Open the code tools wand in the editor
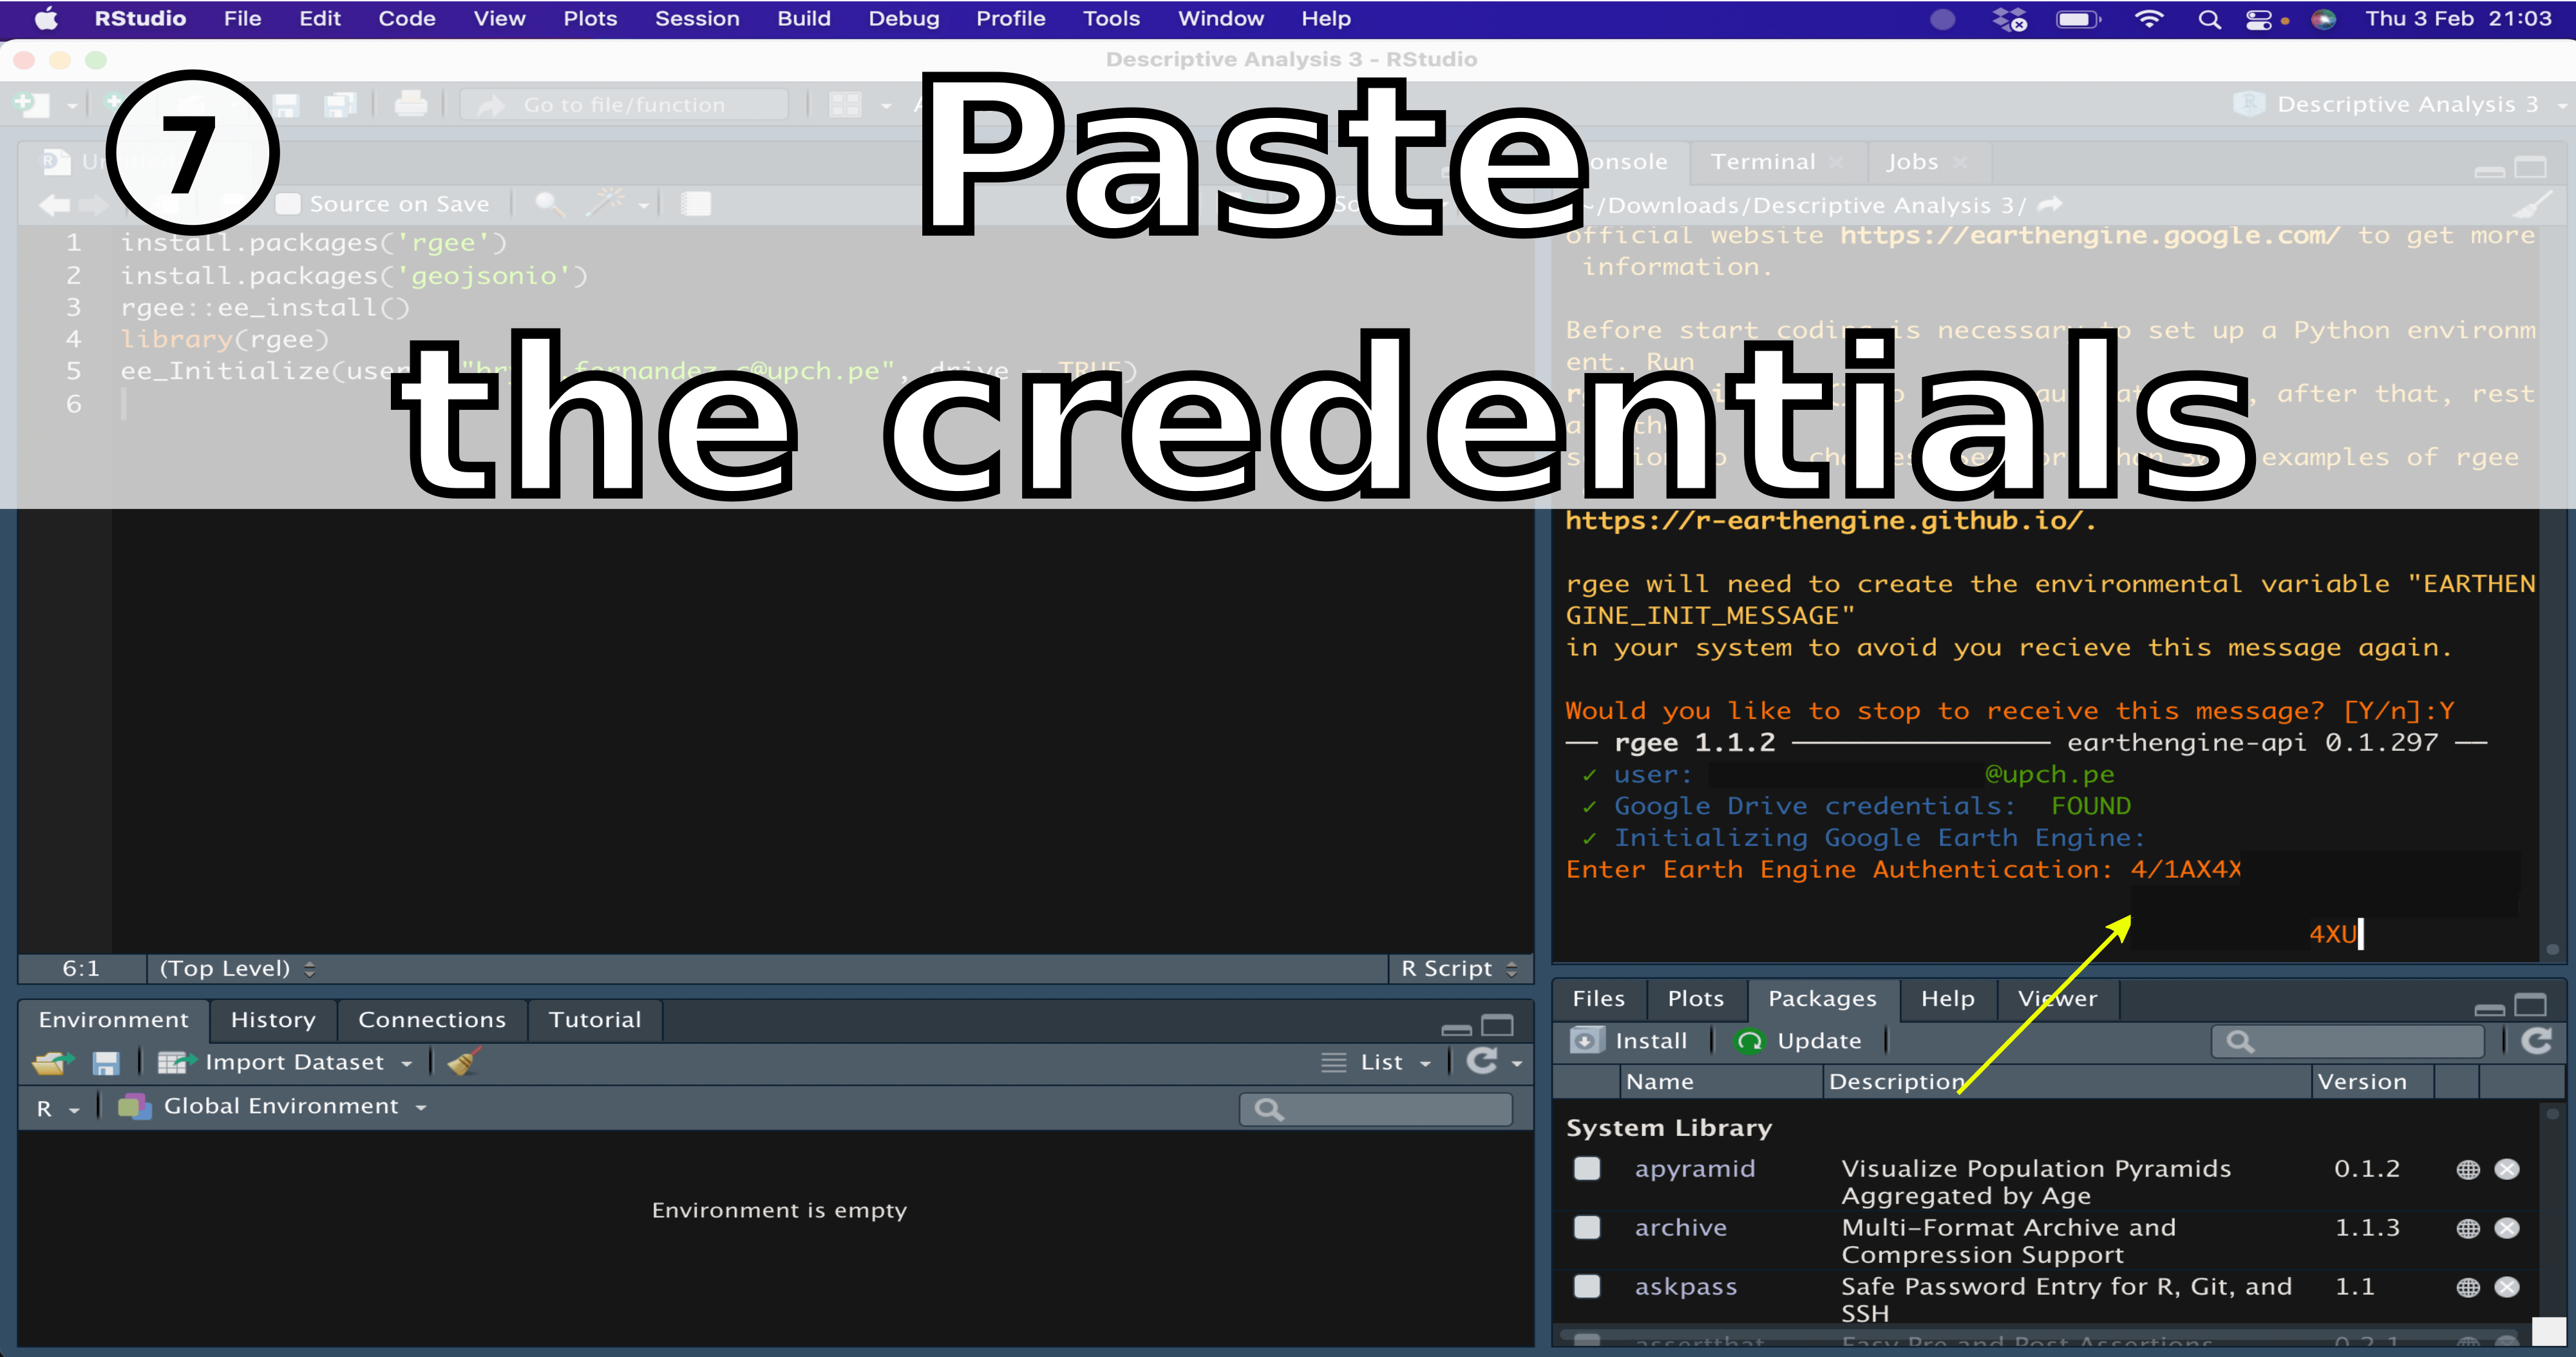 (606, 203)
